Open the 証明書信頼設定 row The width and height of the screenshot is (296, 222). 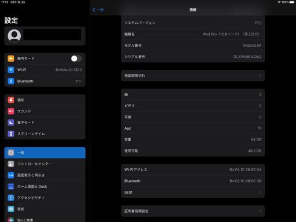[x=193, y=211]
